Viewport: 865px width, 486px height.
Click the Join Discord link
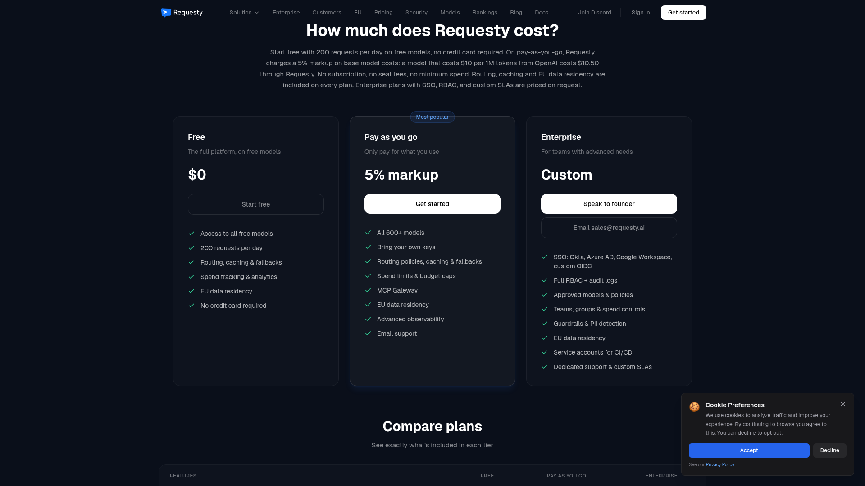pyautogui.click(x=595, y=13)
